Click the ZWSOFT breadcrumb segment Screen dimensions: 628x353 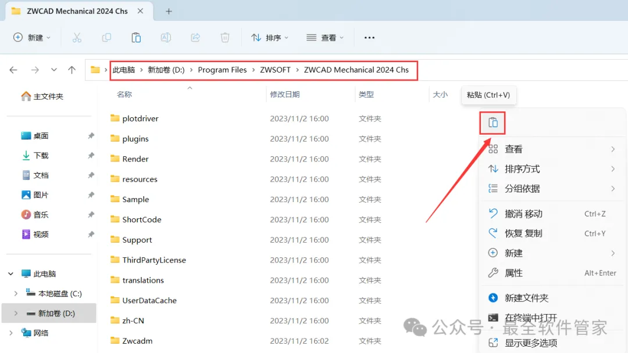tap(275, 70)
